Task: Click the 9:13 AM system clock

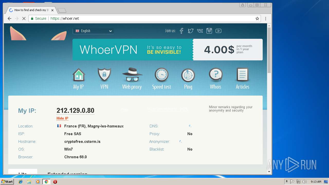Action: tap(316, 182)
